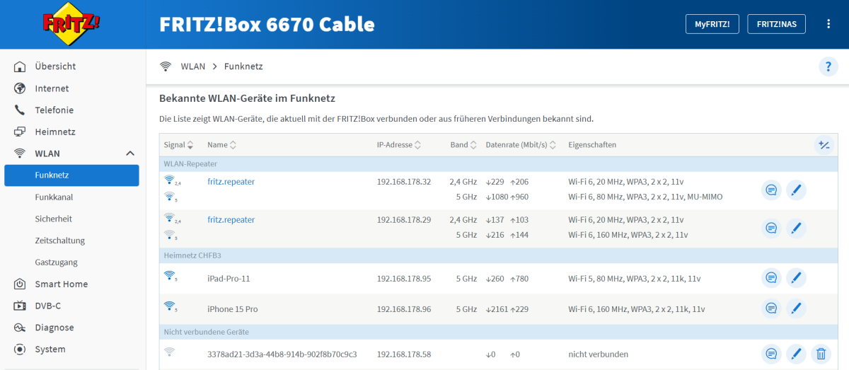Click the Übersicht home icon
The image size is (849, 370).
point(20,67)
